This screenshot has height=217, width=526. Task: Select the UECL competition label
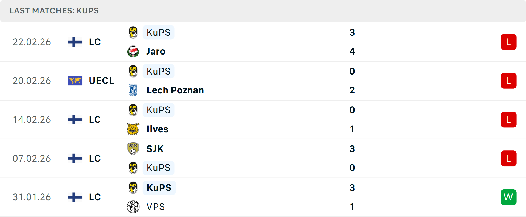click(x=101, y=81)
